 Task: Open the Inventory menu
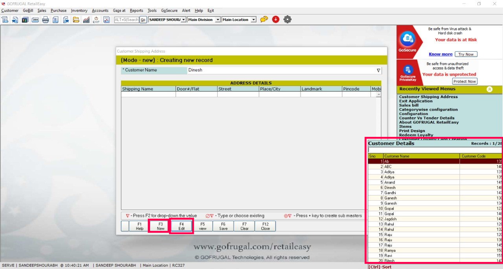[x=79, y=11]
